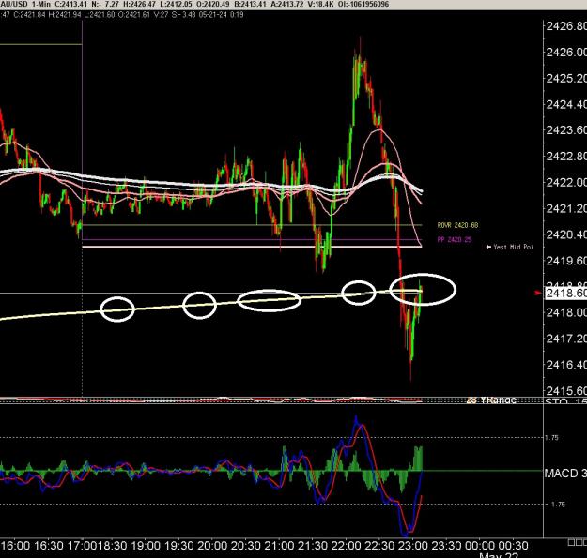Click the 21:00 time axis label

click(279, 546)
